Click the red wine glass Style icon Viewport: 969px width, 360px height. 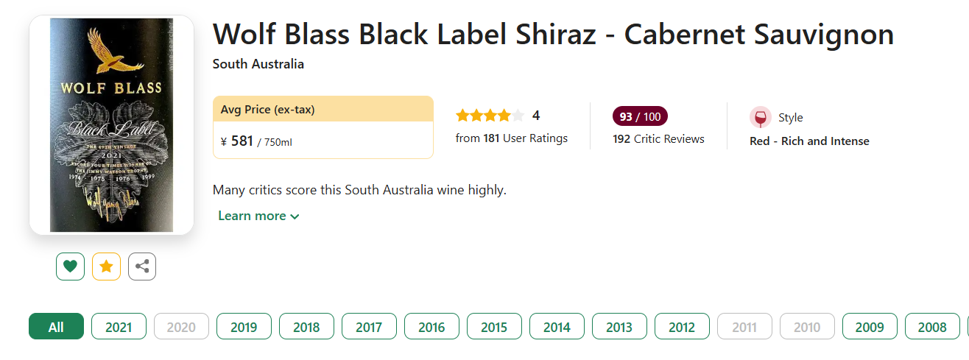(x=761, y=118)
